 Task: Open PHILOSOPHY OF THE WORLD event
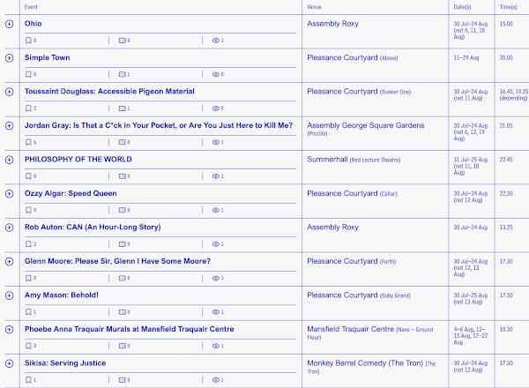[78, 160]
